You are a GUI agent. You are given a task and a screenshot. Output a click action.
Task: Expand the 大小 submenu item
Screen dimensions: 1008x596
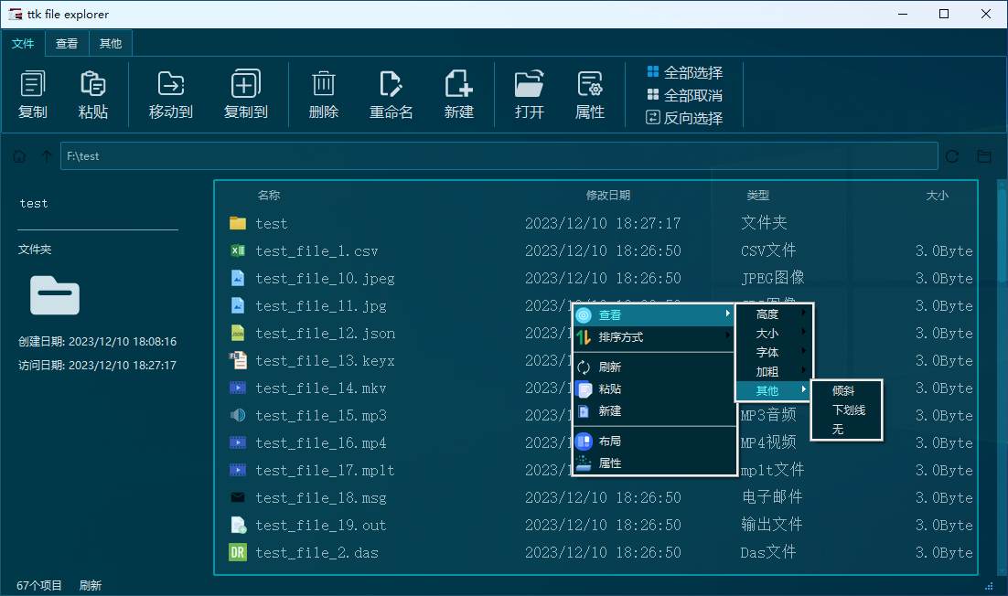point(774,334)
